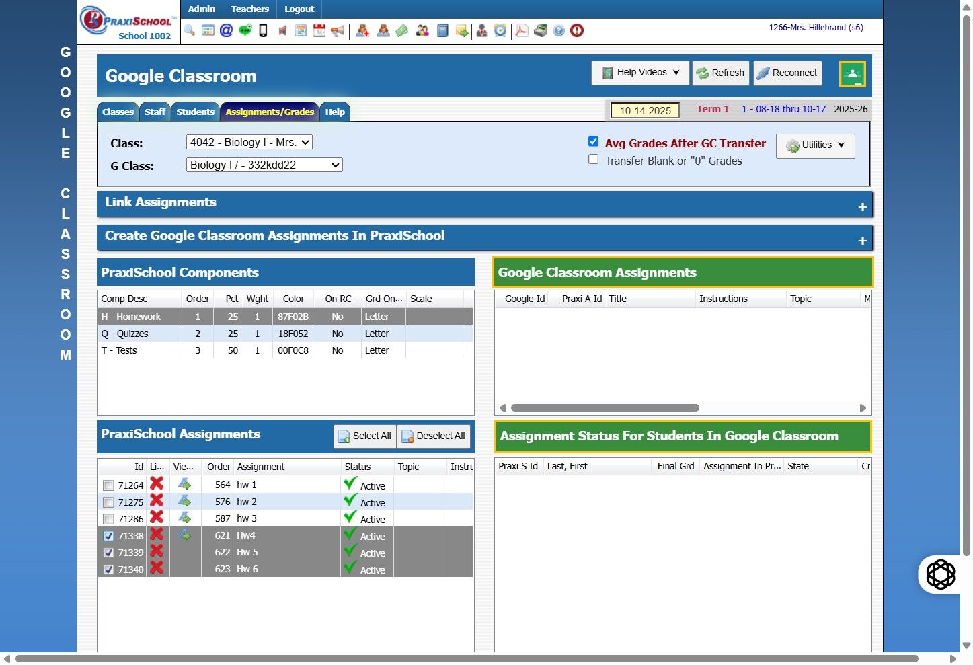Switch to the Students tab
The width and height of the screenshot is (973, 665).
click(x=196, y=112)
